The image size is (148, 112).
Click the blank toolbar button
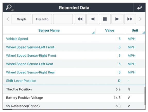pyautogui.click(x=63, y=19)
